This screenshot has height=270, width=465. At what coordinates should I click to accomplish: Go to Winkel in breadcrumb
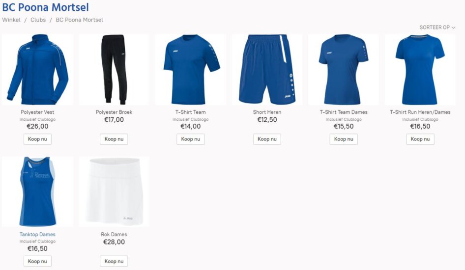click(x=11, y=20)
